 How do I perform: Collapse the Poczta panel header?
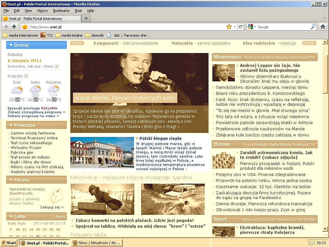point(37,180)
